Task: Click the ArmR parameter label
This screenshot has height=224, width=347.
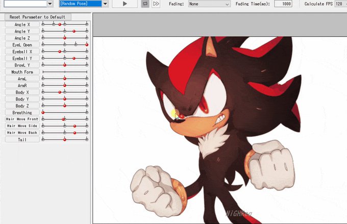Action: click(x=22, y=85)
